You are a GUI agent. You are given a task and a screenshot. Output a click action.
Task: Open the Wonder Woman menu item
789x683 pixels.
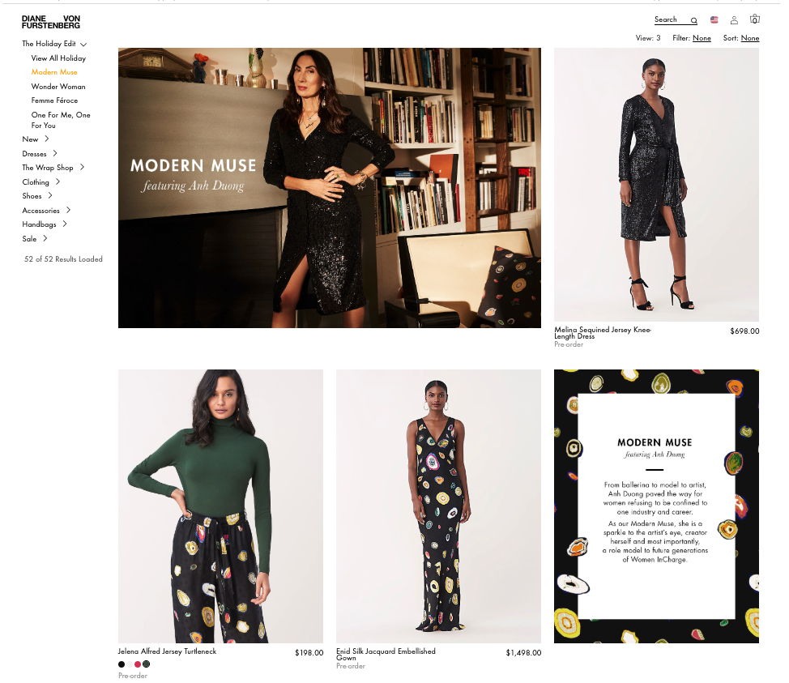point(58,87)
